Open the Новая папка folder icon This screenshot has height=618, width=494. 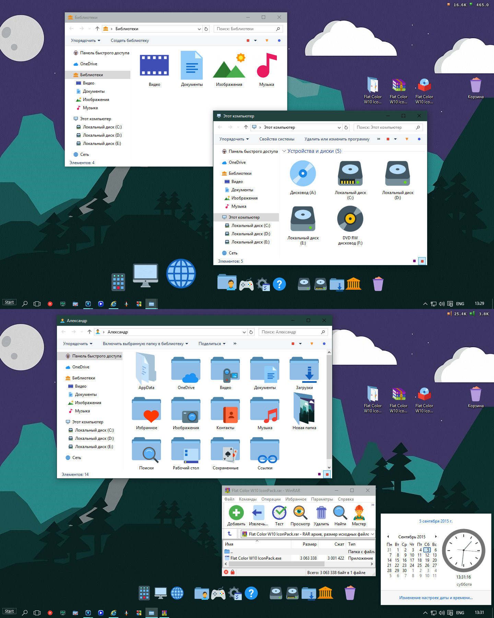click(304, 409)
